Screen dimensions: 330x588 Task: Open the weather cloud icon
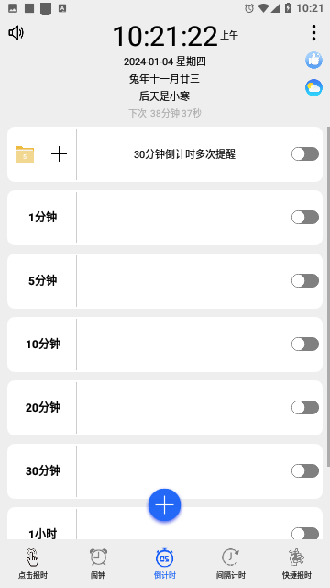[x=313, y=88]
